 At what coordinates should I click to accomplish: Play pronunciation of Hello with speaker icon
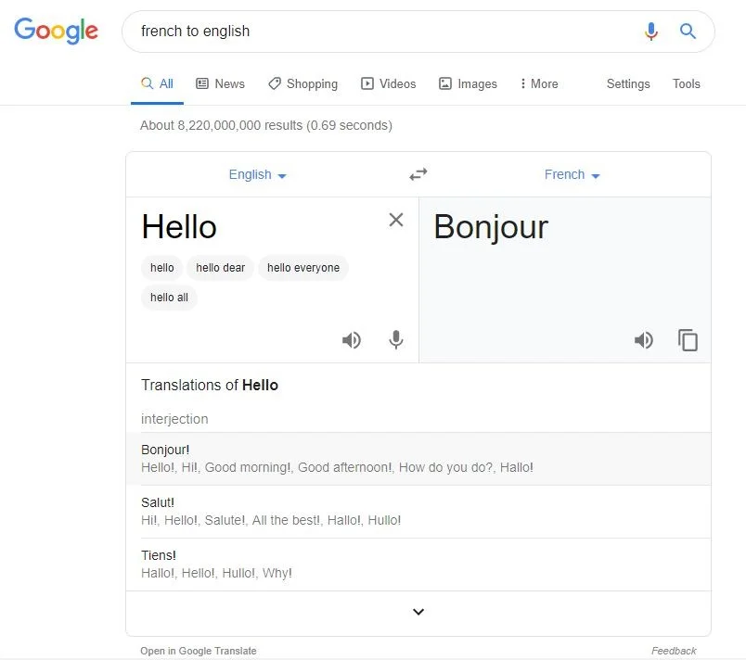coord(352,340)
